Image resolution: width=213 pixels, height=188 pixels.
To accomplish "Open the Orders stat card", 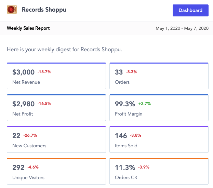I will point(159,76).
